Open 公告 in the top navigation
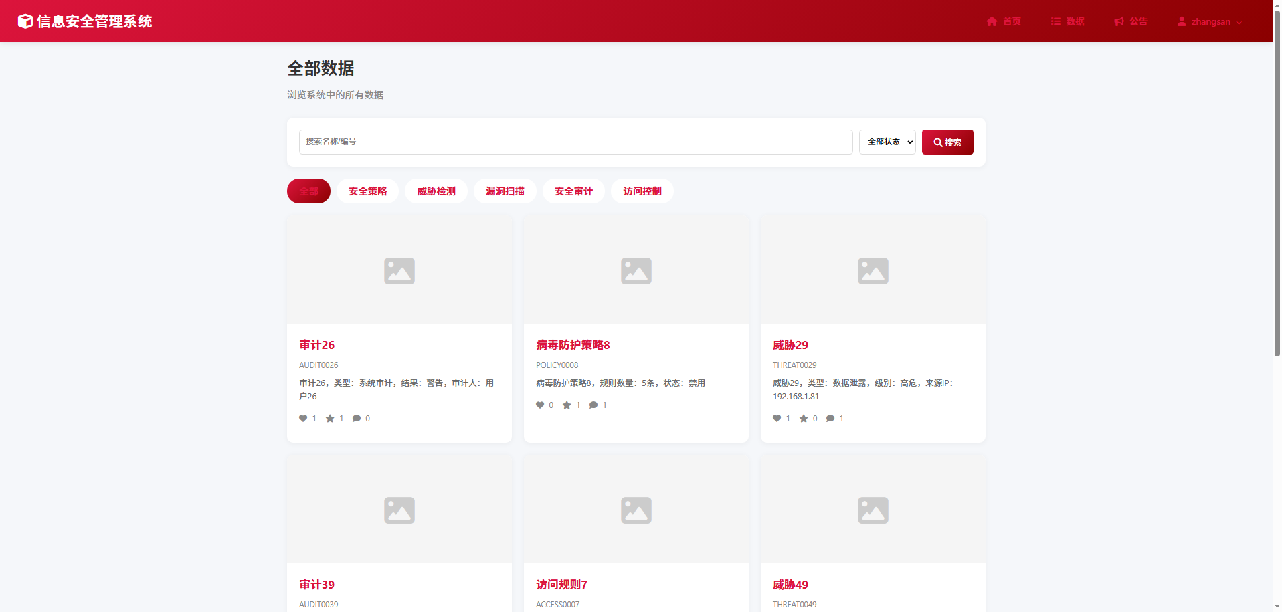Viewport: 1282px width, 612px height. (1131, 21)
